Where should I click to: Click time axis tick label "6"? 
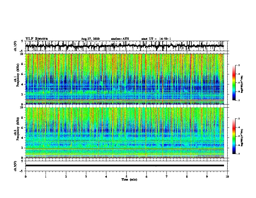(x=146, y=177)
